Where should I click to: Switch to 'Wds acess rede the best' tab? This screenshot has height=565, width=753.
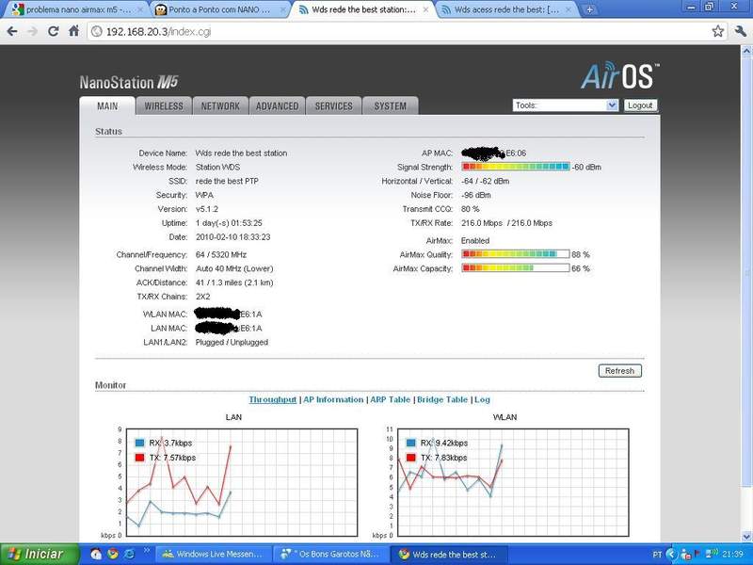pyautogui.click(x=506, y=9)
